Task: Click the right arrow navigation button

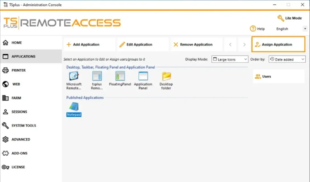Action: [x=244, y=45]
